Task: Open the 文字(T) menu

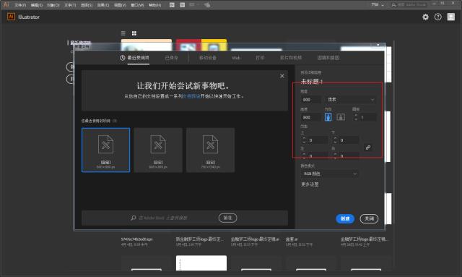Action: (x=70, y=5)
